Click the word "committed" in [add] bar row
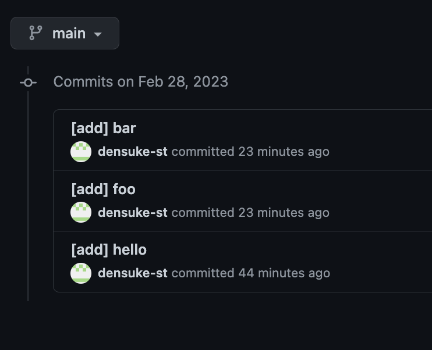432x350 pixels. point(203,152)
